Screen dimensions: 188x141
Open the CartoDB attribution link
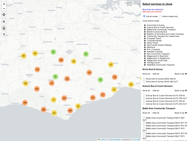[x=137, y=140]
